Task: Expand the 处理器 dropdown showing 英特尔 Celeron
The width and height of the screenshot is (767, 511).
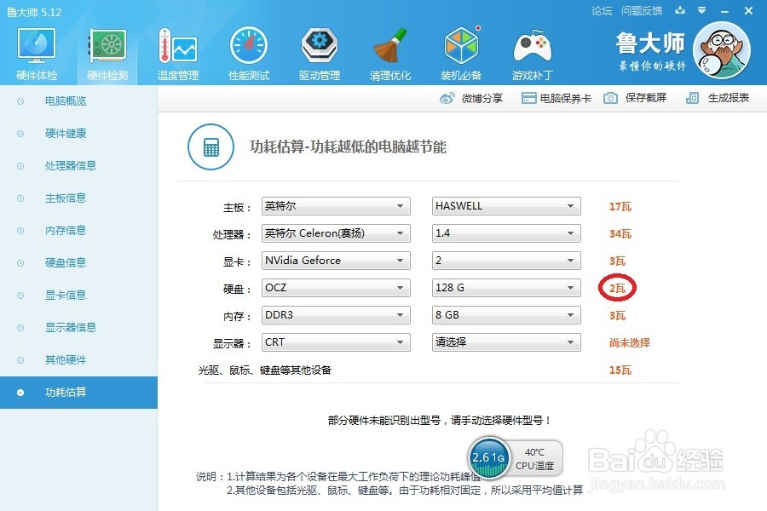Action: click(336, 233)
